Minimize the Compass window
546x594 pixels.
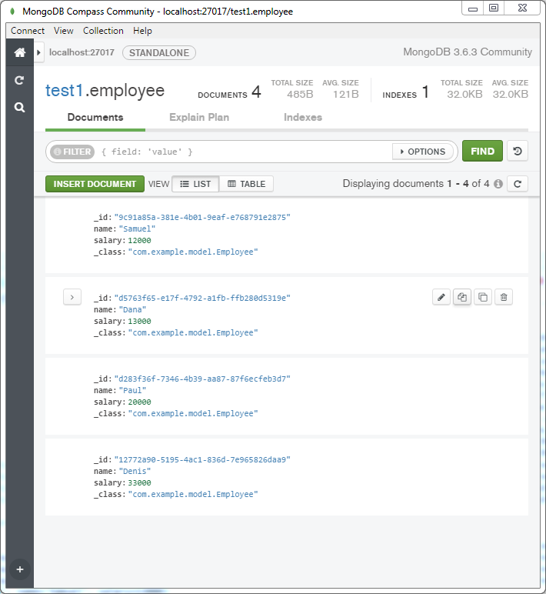pos(472,8)
